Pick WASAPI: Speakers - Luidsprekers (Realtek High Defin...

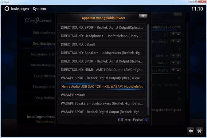coord(102,103)
